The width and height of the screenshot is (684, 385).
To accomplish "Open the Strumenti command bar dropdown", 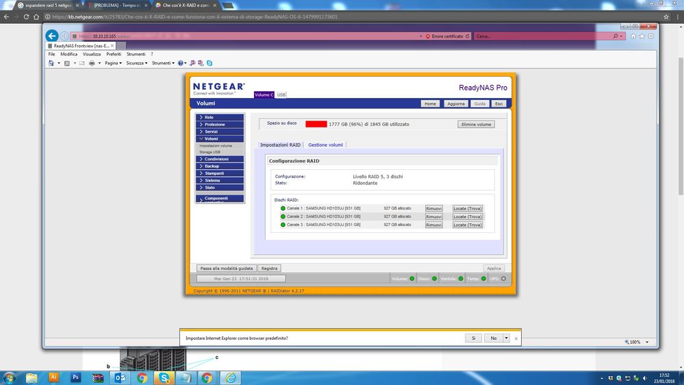I will click(163, 63).
